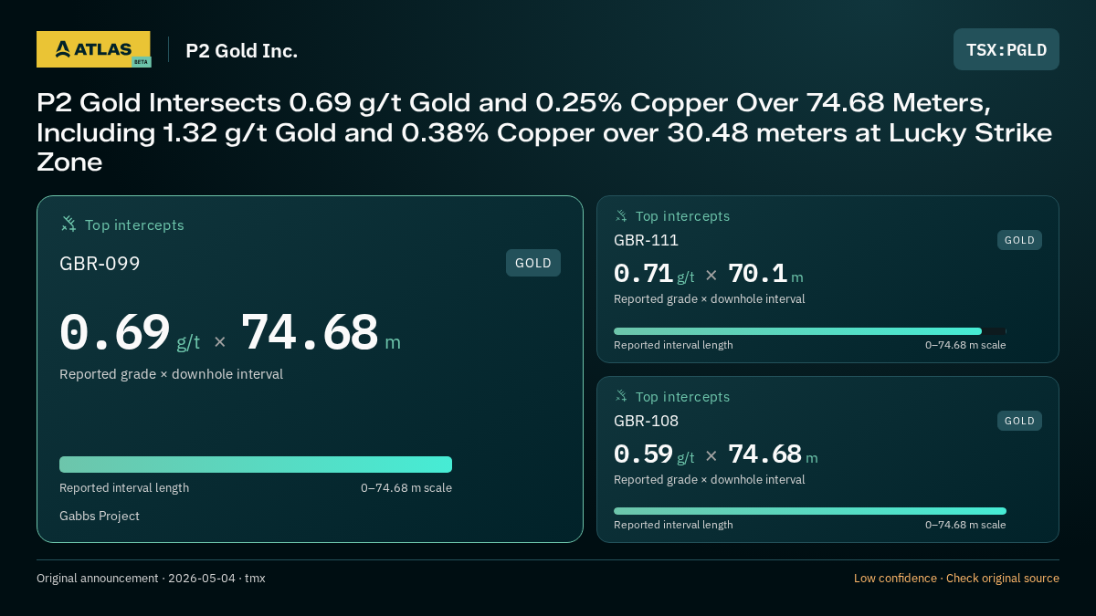This screenshot has height=616, width=1096.
Task: Click 'Reported interval length' label in GBR-111 card
Action: pyautogui.click(x=673, y=345)
